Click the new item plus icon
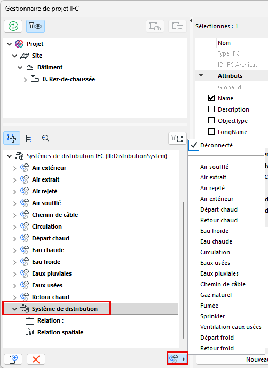The height and width of the screenshot is (368, 268). tap(13, 359)
